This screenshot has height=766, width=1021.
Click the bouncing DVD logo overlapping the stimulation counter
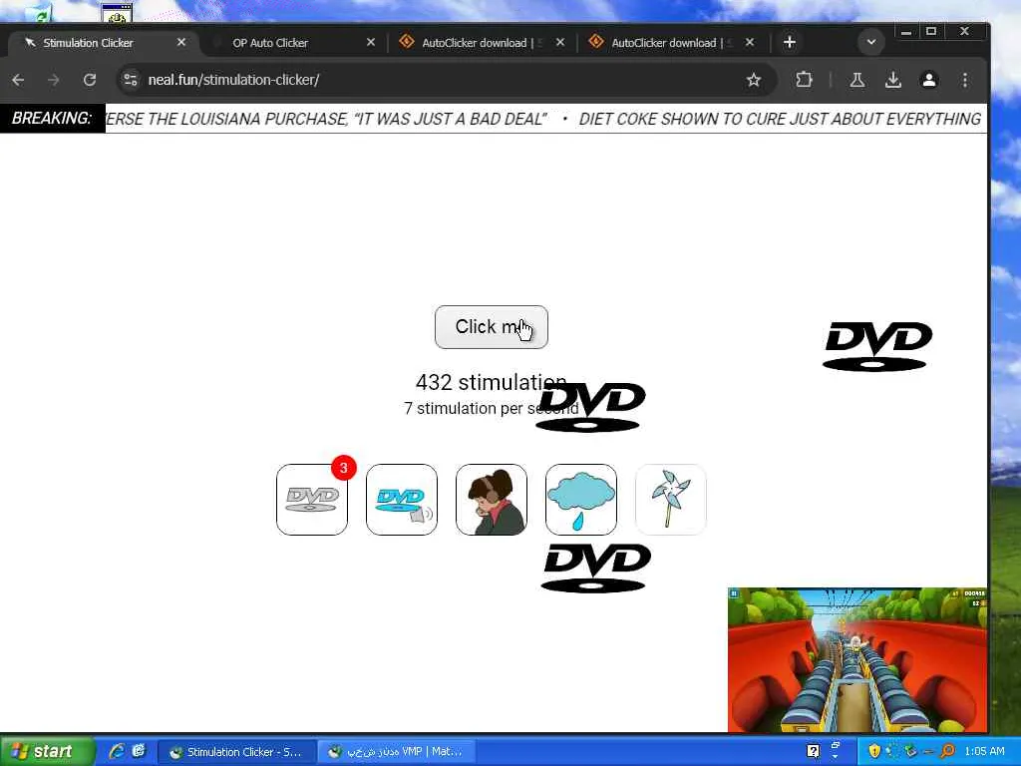click(x=590, y=407)
